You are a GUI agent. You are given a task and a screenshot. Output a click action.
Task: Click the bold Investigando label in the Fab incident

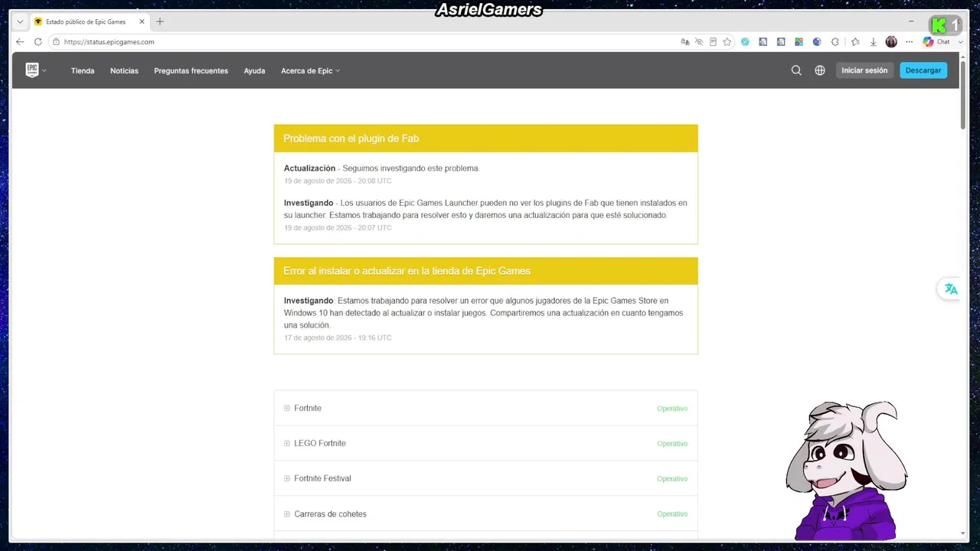point(309,203)
